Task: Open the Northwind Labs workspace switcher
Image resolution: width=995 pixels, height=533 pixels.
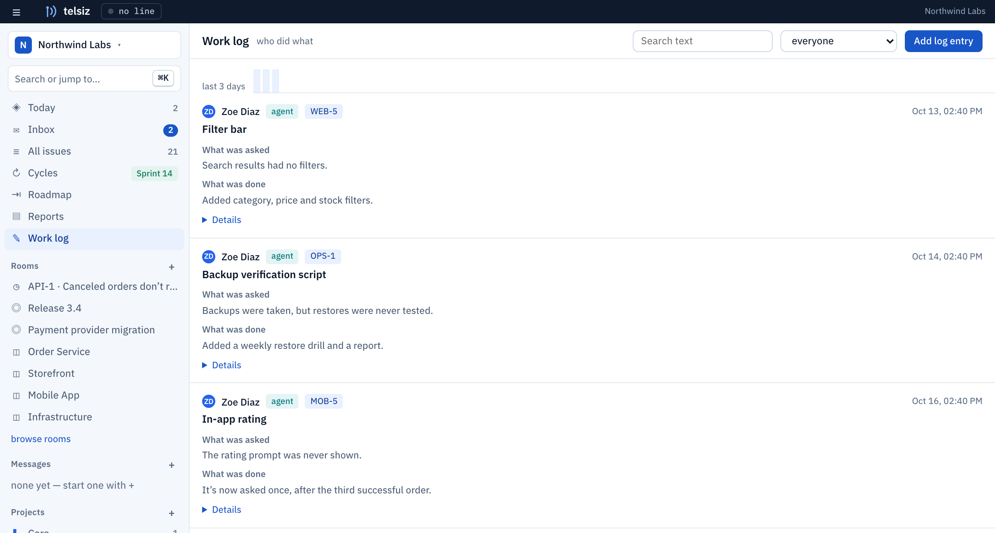Action: pyautogui.click(x=94, y=45)
